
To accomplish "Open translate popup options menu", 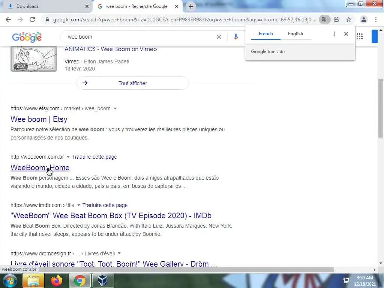I will 334,34.
